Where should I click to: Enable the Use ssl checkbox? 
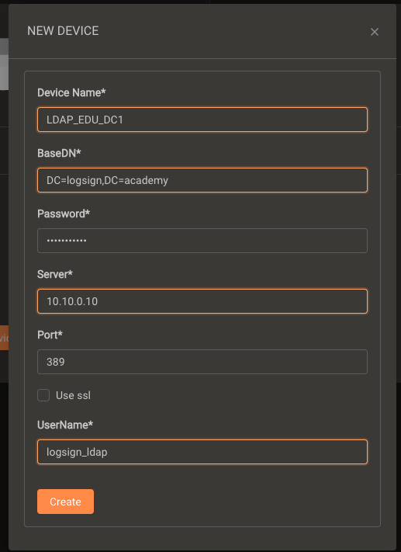coord(43,395)
